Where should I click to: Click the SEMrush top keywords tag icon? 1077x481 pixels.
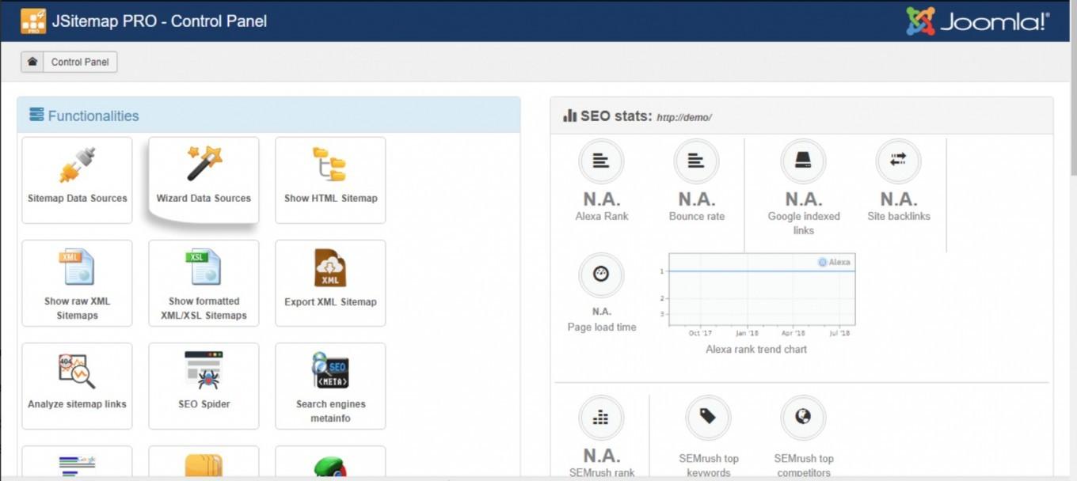click(708, 417)
